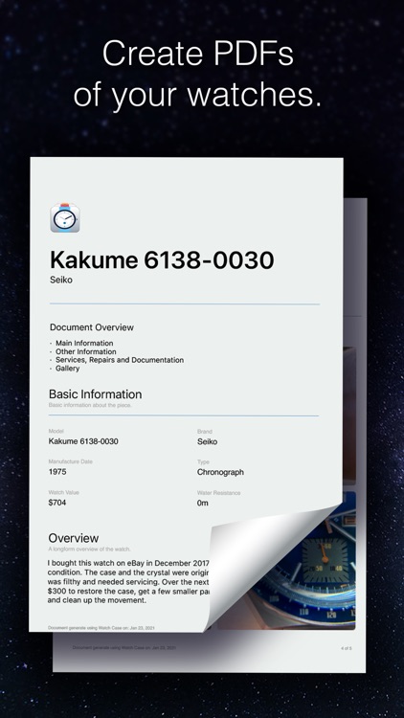Click the front page footer 'Document generate using Watch Case'
Image resolution: width=404 pixels, height=718 pixels.
[x=101, y=628]
